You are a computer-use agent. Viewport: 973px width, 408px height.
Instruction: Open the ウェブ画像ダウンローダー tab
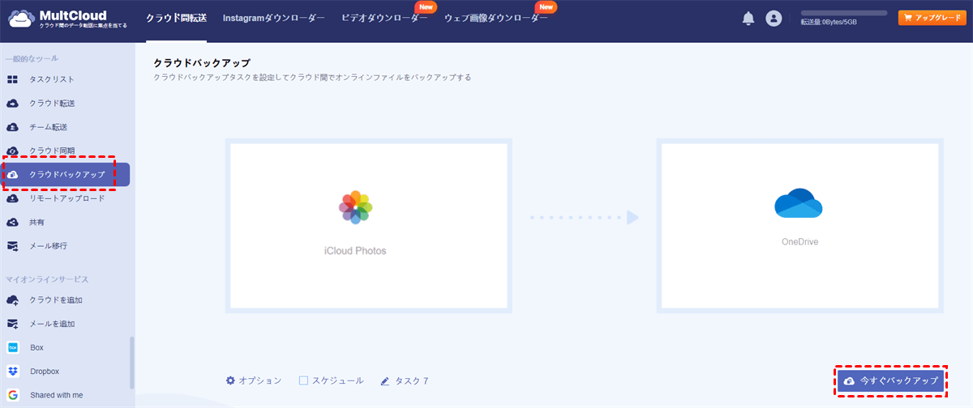pos(496,19)
